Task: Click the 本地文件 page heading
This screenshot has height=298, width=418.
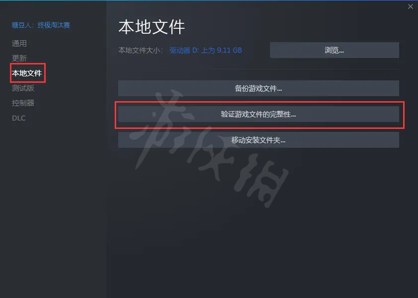Action: 152,27
